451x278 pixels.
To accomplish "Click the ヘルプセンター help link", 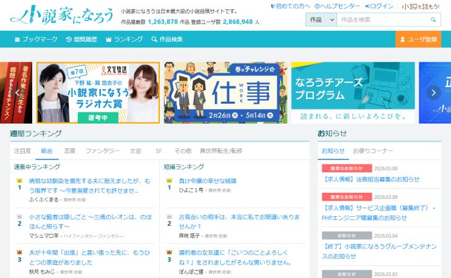I will [339, 6].
